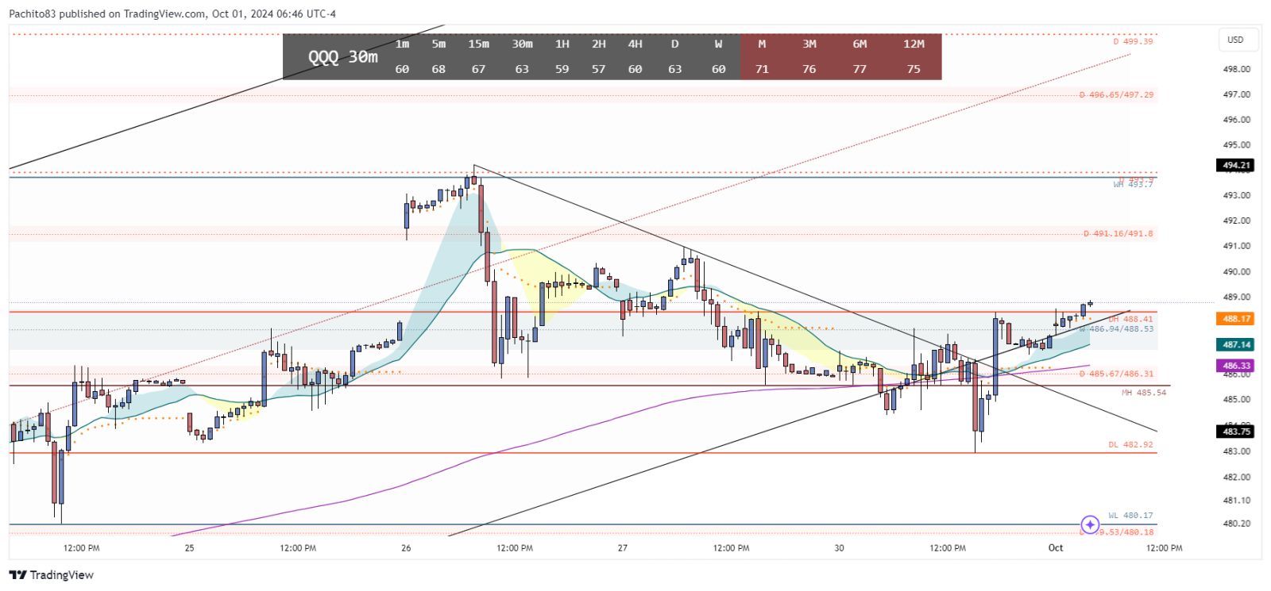
Task: Click the 497.00 price axis label
Action: (x=1237, y=94)
